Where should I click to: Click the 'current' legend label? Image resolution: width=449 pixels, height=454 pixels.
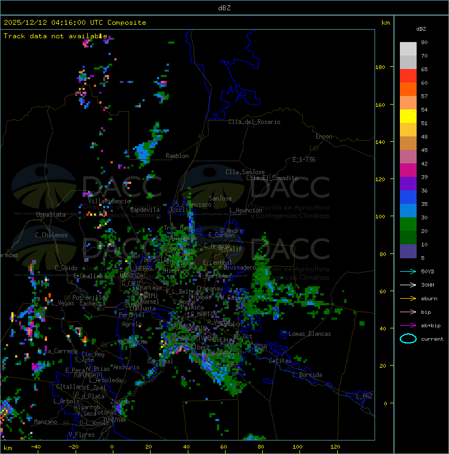pos(432,339)
